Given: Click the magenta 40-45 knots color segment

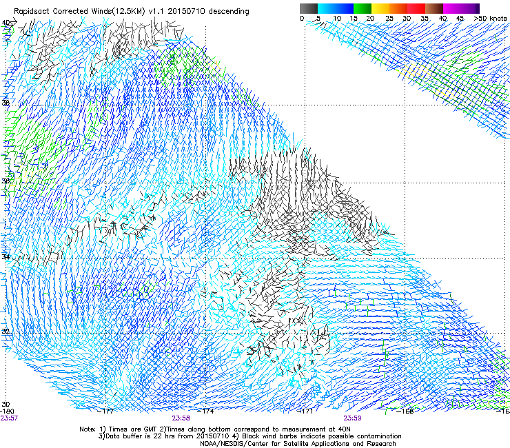Looking at the screenshot, I should tap(452, 8).
